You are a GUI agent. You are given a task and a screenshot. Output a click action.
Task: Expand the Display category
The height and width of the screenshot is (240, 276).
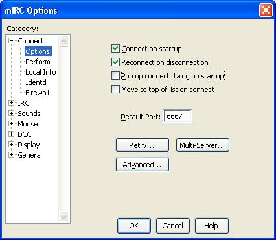click(11, 145)
